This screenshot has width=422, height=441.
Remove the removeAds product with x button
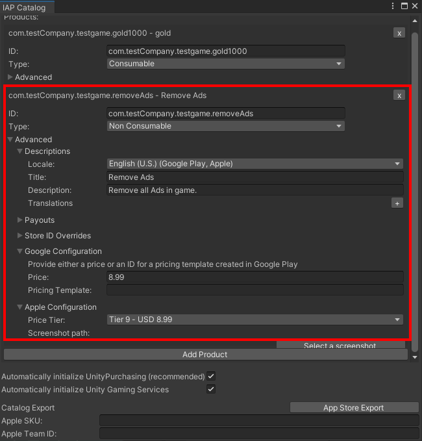click(399, 95)
